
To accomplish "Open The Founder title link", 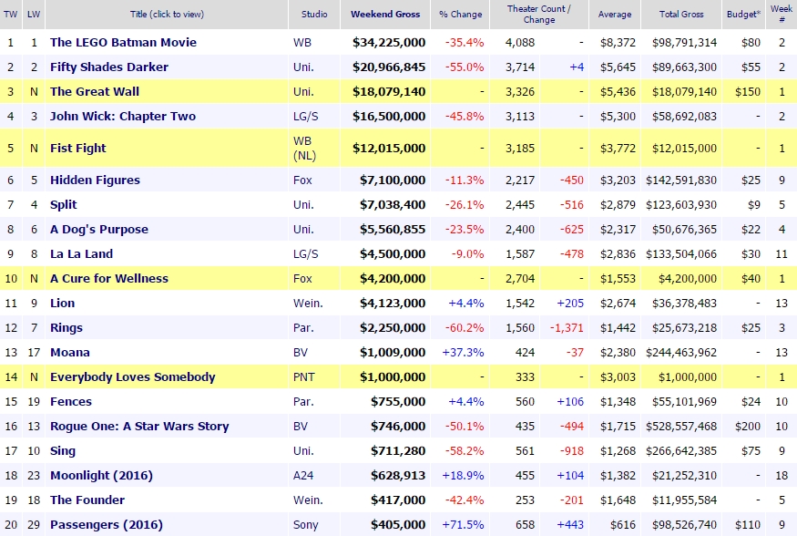I will tap(87, 500).
